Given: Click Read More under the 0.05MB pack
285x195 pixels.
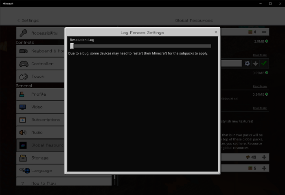Looking at the screenshot, I should [260, 86].
